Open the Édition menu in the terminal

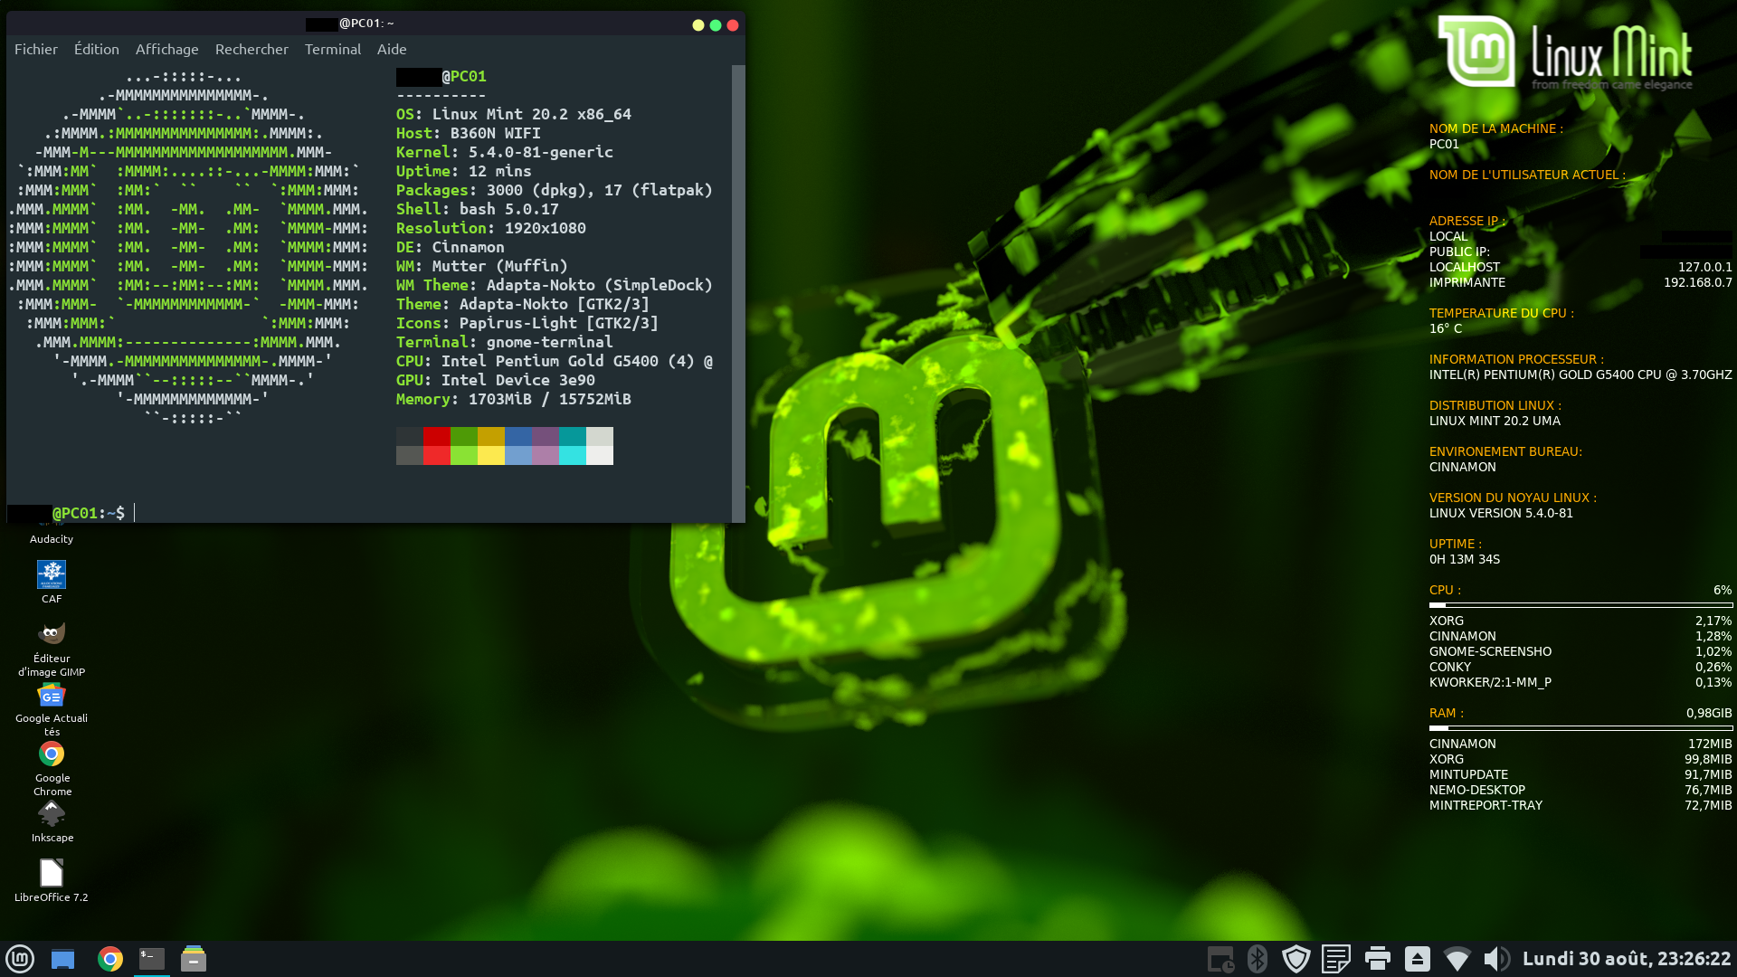click(97, 49)
